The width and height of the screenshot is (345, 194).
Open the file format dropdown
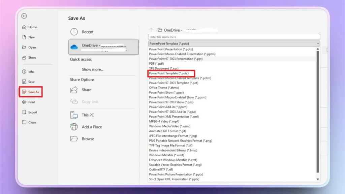click(x=317, y=43)
